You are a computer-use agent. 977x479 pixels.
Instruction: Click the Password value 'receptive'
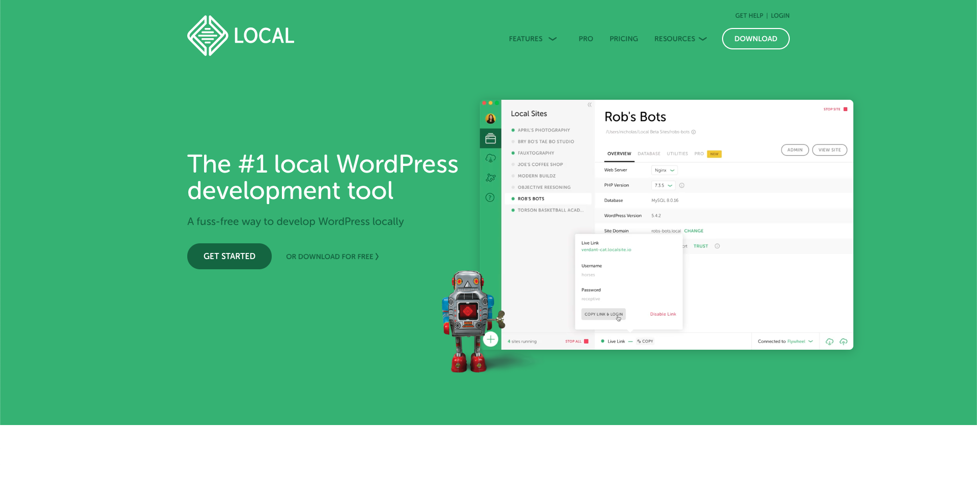pyautogui.click(x=591, y=299)
